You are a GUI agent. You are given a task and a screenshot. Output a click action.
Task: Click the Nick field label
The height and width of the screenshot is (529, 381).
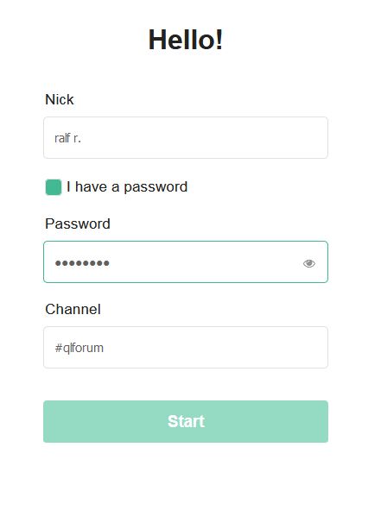click(x=60, y=99)
